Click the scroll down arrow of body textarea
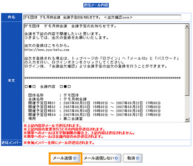This screenshot has height=166, width=193. [187, 119]
